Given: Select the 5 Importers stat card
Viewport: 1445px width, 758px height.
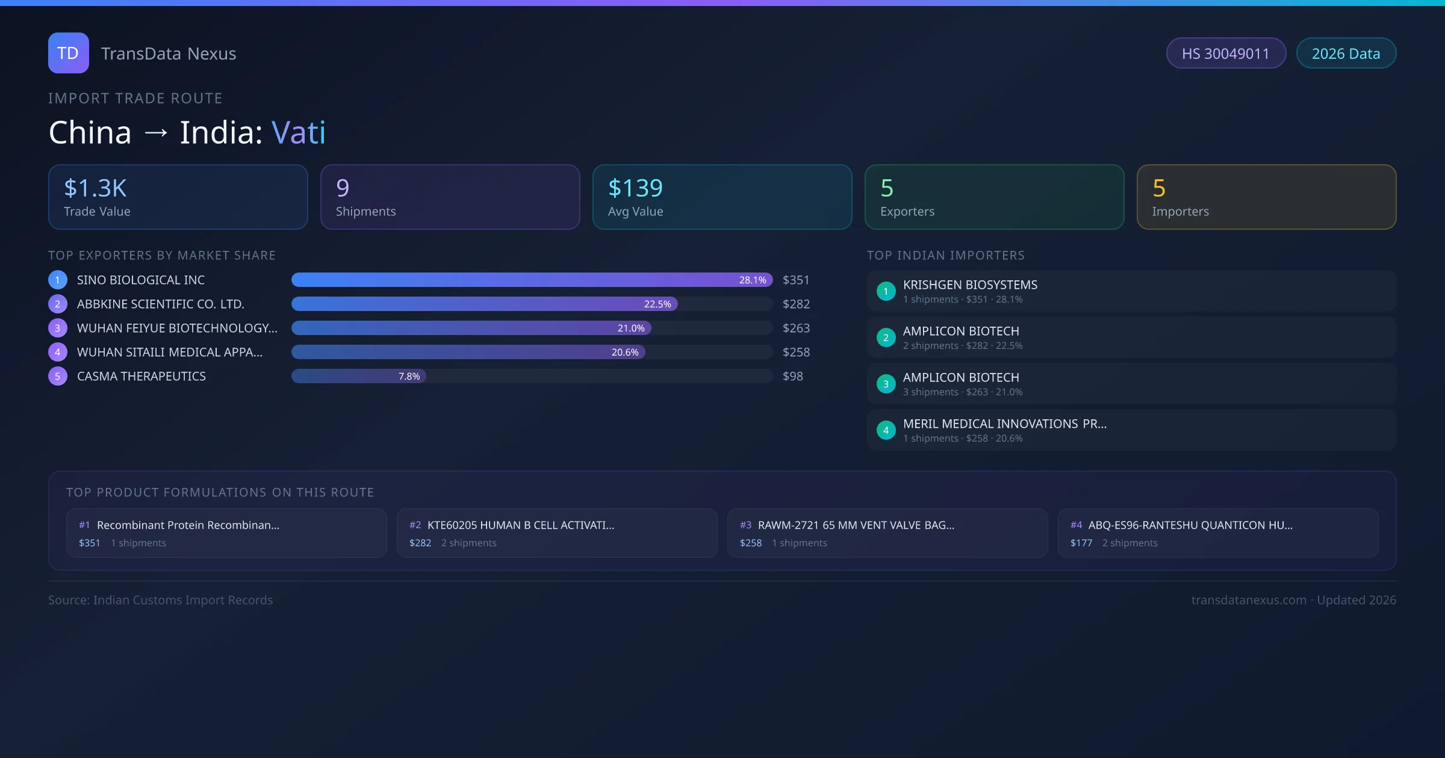Looking at the screenshot, I should pos(1266,197).
